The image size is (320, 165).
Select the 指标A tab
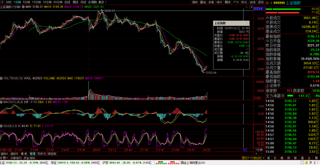[x=4, y=154]
